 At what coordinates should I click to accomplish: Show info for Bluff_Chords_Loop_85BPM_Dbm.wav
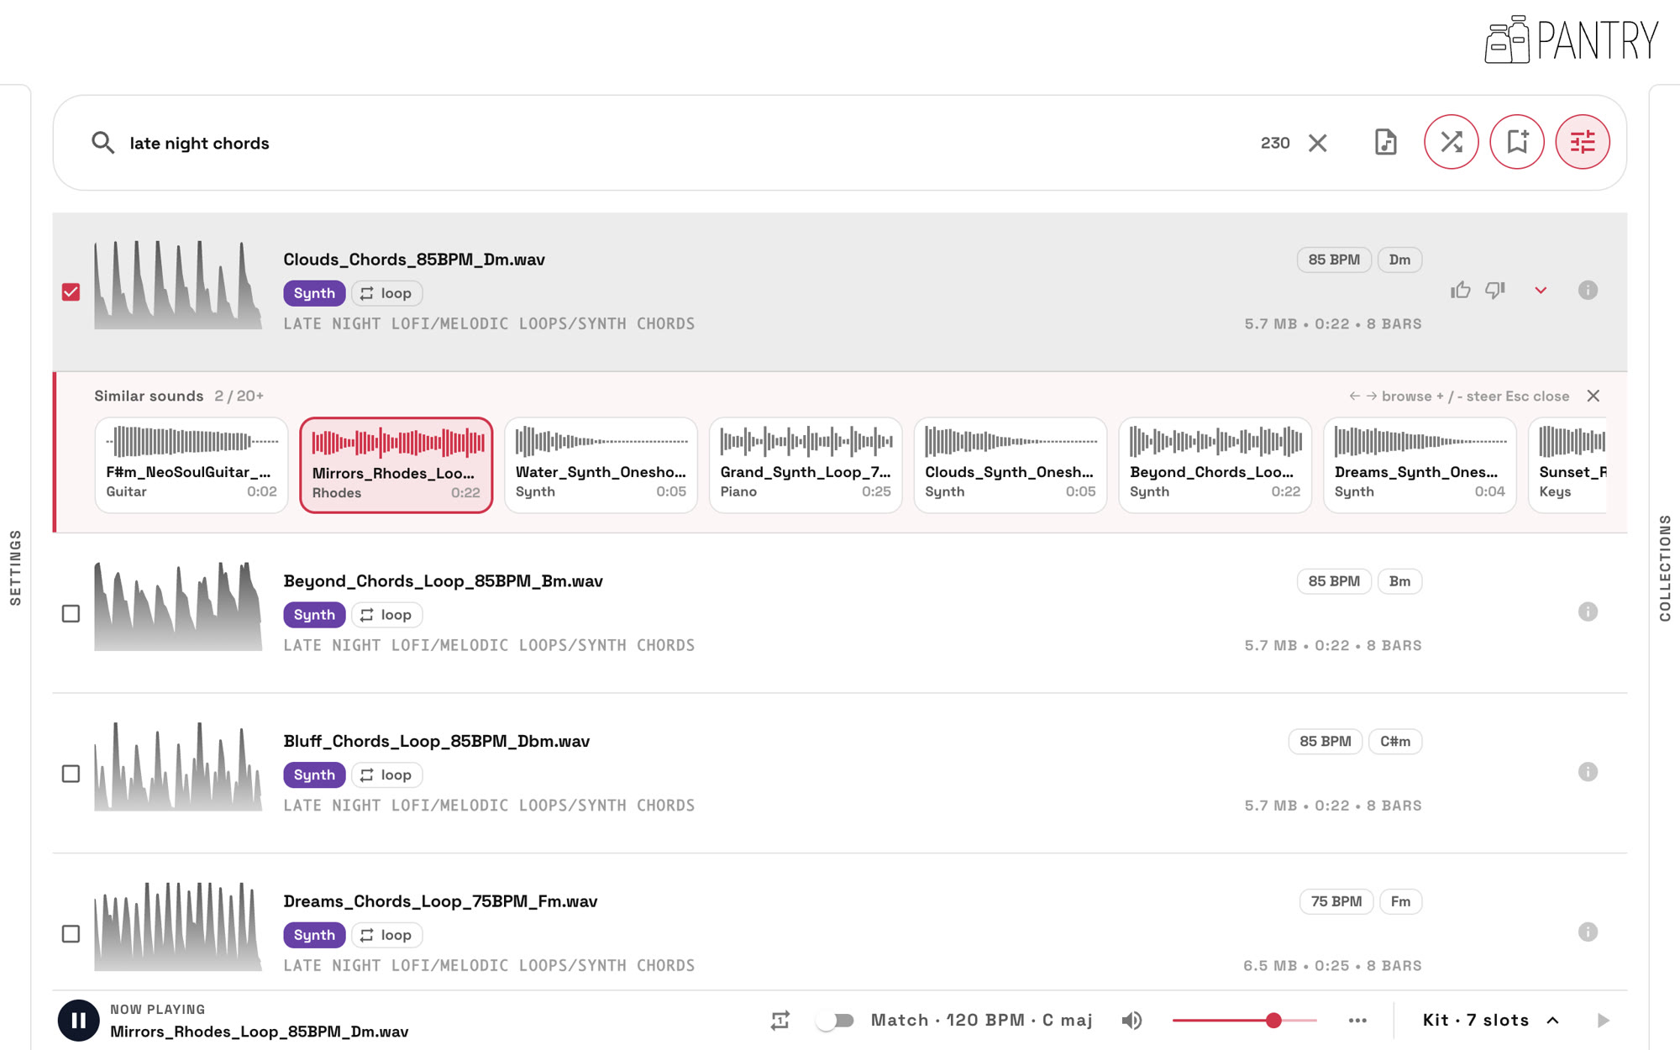pos(1588,772)
